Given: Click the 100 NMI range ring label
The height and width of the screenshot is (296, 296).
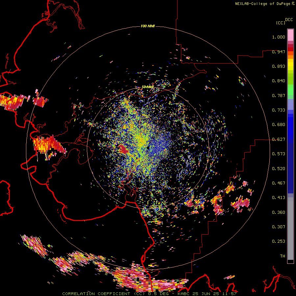Looking at the screenshot, I should coord(148,26).
